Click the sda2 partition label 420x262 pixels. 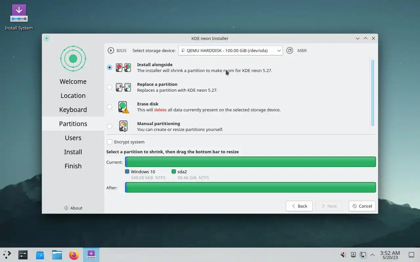182,172
